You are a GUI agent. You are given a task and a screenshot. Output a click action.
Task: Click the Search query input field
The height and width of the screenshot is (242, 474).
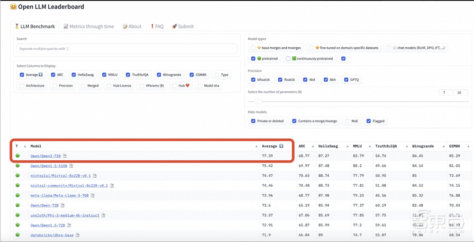[x=127, y=49]
